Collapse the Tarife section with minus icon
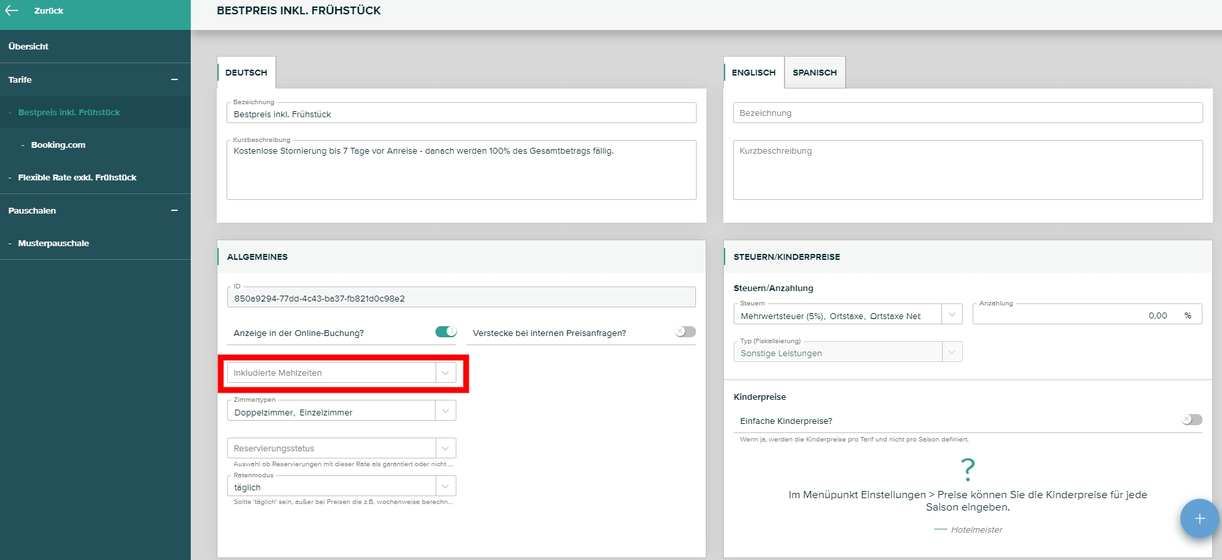 point(174,79)
